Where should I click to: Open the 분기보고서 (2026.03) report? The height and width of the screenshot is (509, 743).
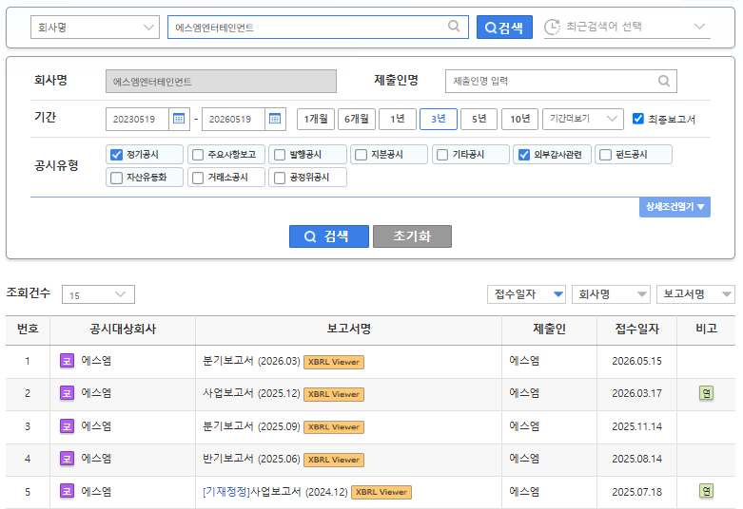tap(251, 361)
